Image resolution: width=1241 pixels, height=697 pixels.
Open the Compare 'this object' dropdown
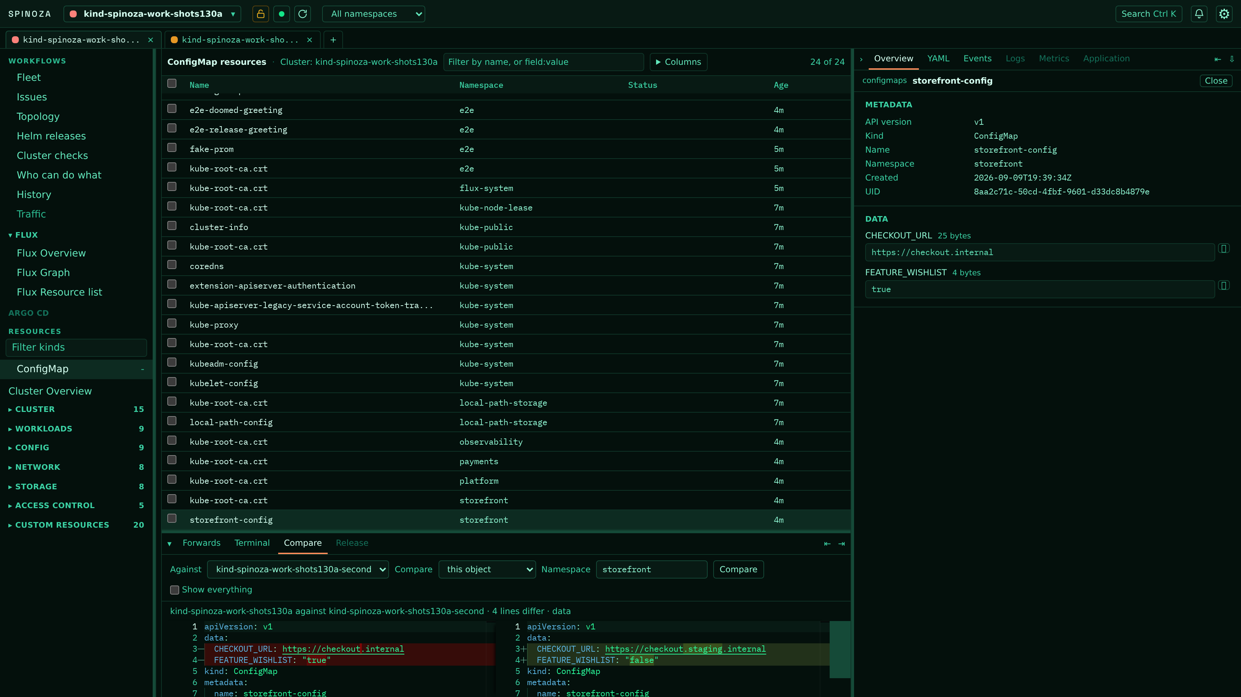(x=487, y=570)
